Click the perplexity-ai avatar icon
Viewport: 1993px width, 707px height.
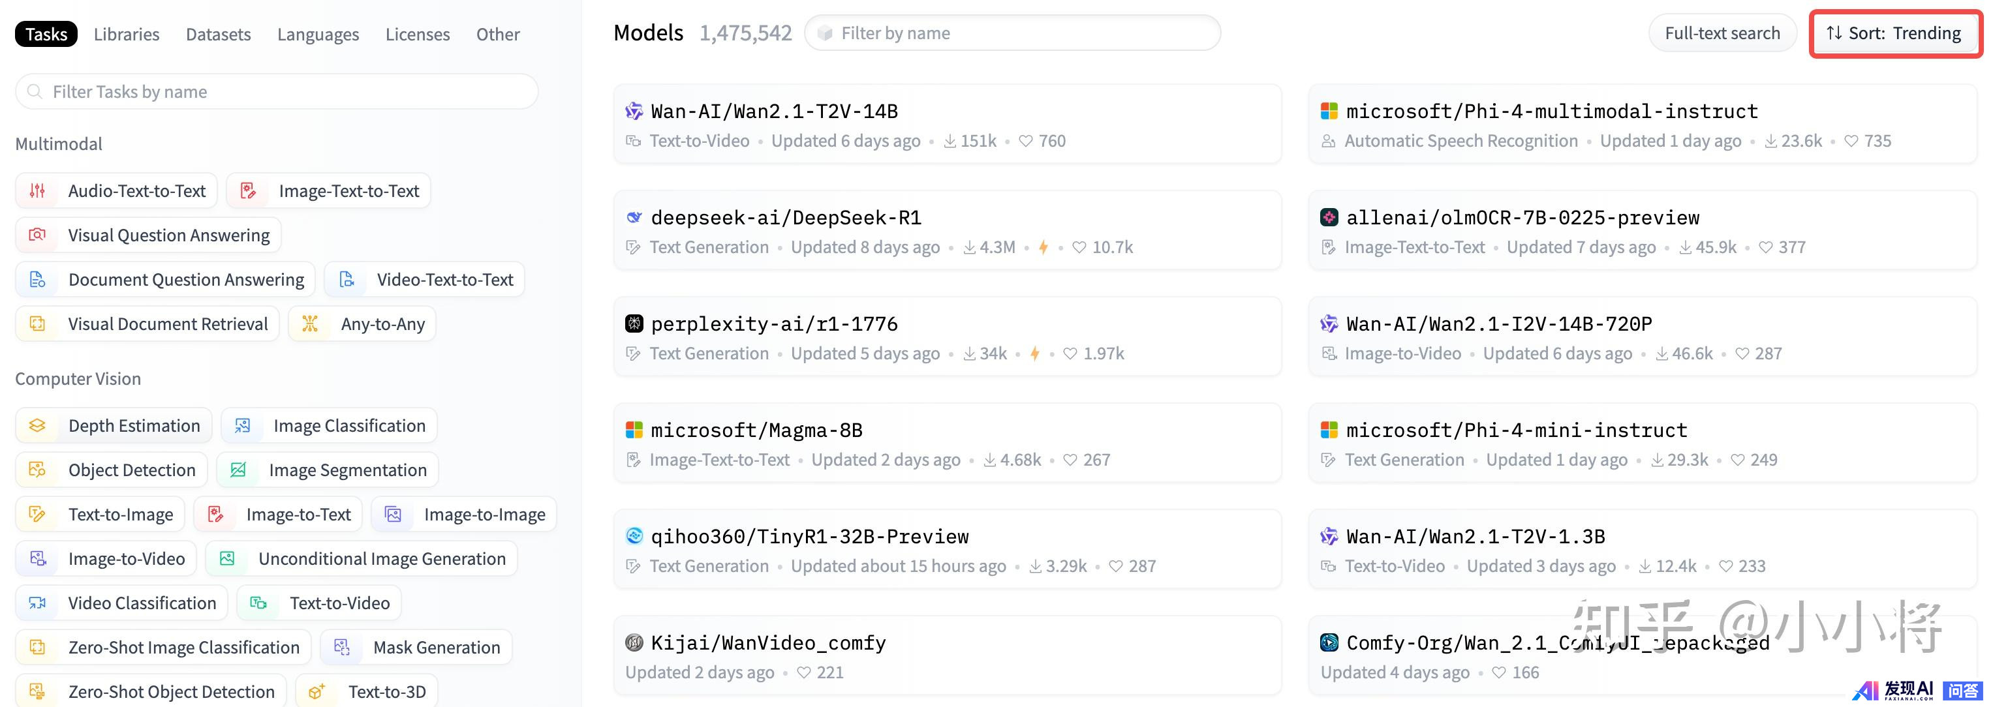[x=634, y=323]
